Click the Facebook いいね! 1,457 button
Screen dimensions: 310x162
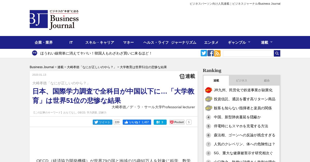tap(137, 122)
